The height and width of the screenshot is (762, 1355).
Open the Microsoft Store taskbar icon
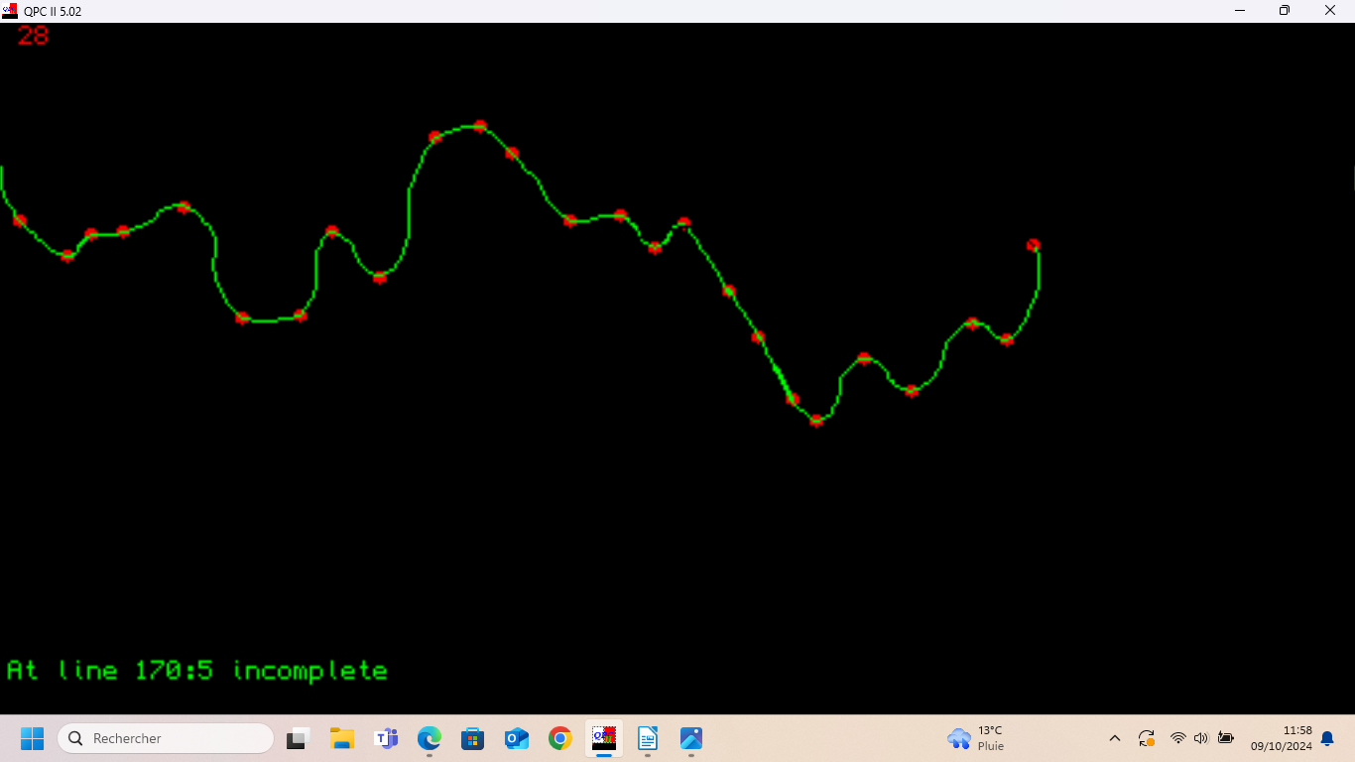(x=473, y=738)
